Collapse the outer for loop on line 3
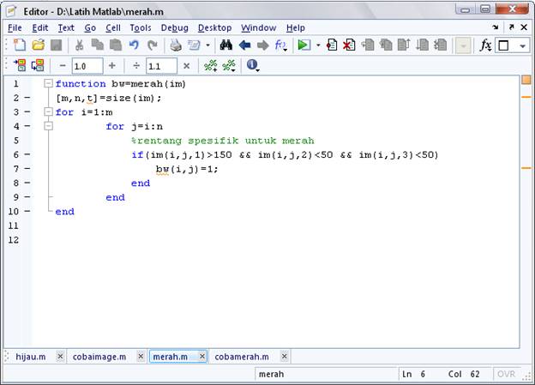Viewport: 535px width, 385px height. pyautogui.click(x=48, y=112)
